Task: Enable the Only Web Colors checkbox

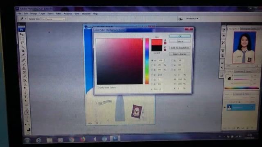Action: coord(98,87)
